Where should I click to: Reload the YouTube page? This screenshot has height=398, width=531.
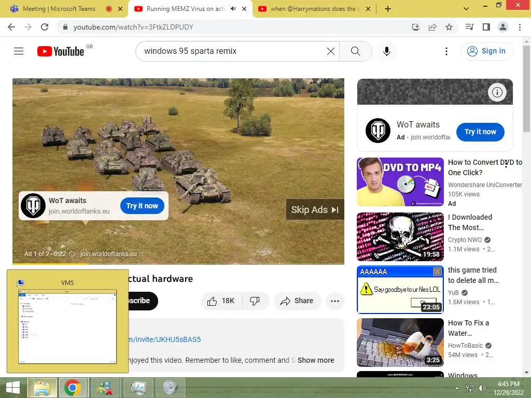[45, 27]
